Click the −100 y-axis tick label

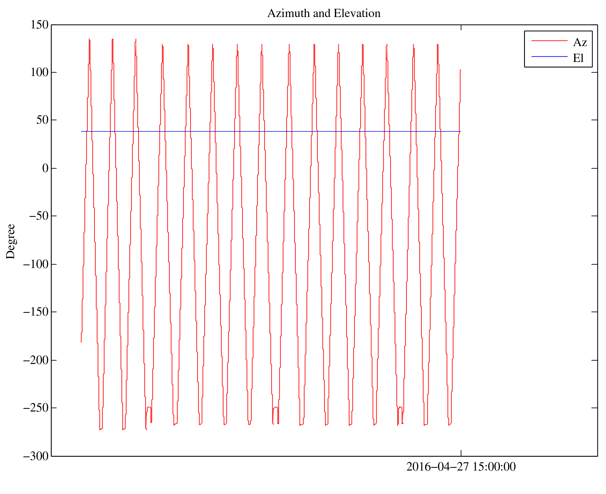(x=36, y=264)
